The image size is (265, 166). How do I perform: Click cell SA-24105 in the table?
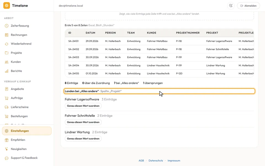pyautogui.click(x=73, y=74)
